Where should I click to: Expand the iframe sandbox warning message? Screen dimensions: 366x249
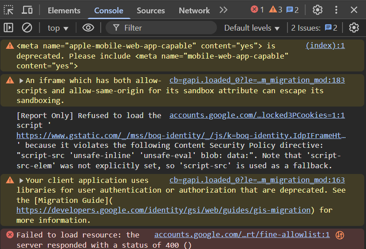tap(21, 81)
